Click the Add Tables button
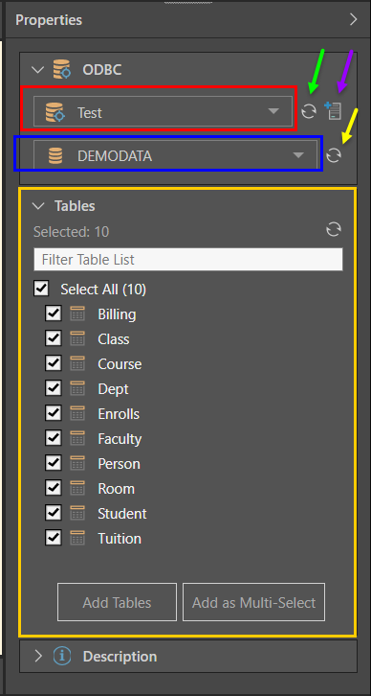This screenshot has width=371, height=696. (x=117, y=602)
